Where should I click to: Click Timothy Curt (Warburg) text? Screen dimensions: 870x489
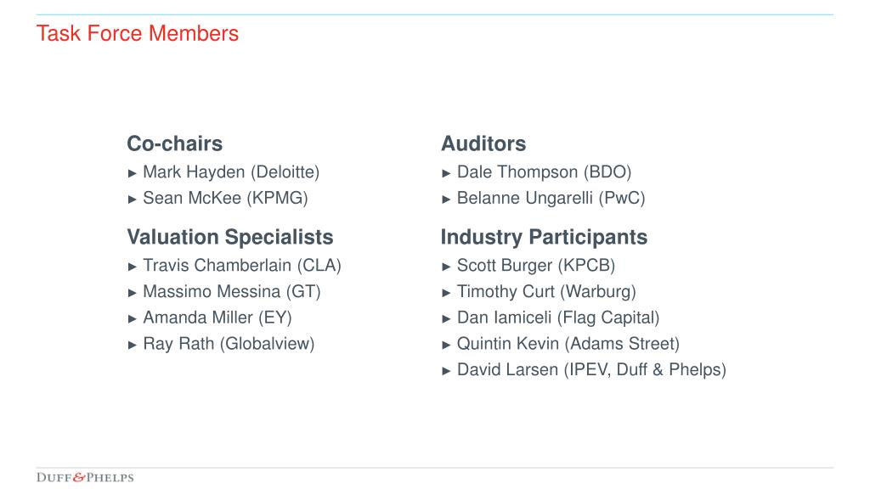click(x=546, y=292)
